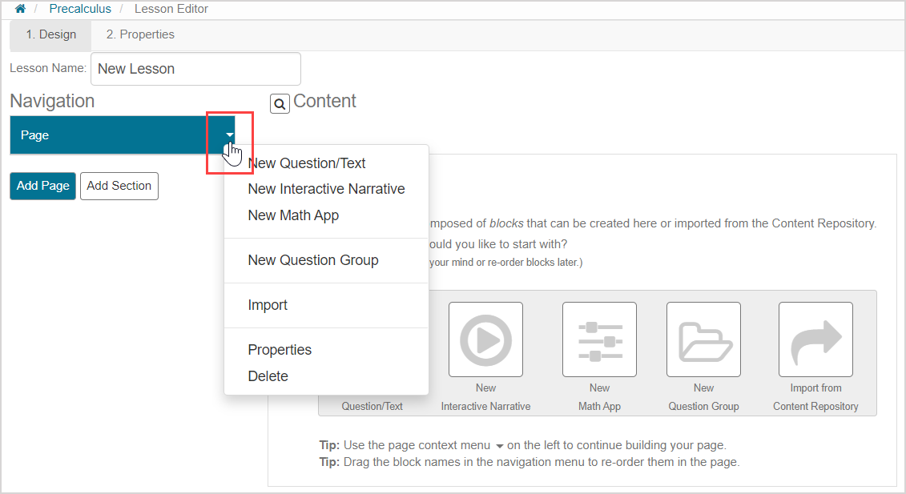The height and width of the screenshot is (494, 906).
Task: Click the New Interactive Narrative play icon
Action: (x=485, y=339)
